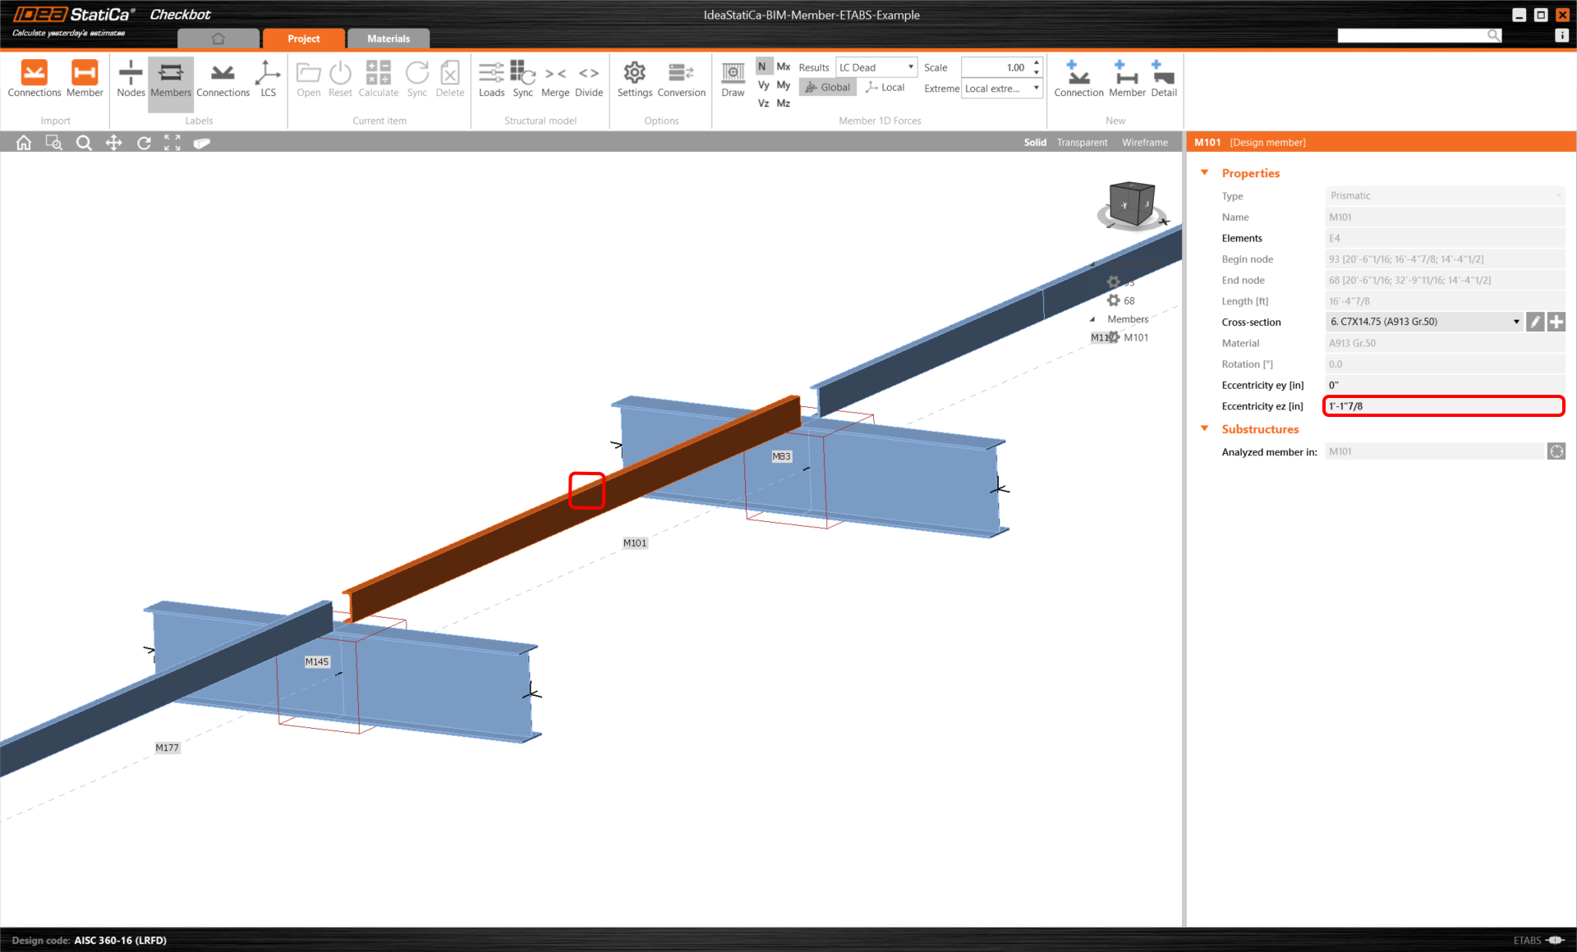Open the LC Dead results dropdown
Screen dimensions: 1577x952
(x=876, y=67)
